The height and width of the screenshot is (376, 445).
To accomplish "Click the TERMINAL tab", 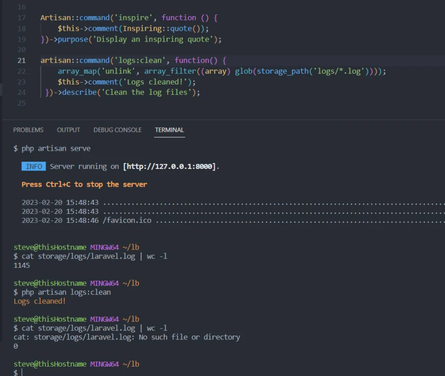I will pyautogui.click(x=169, y=130).
